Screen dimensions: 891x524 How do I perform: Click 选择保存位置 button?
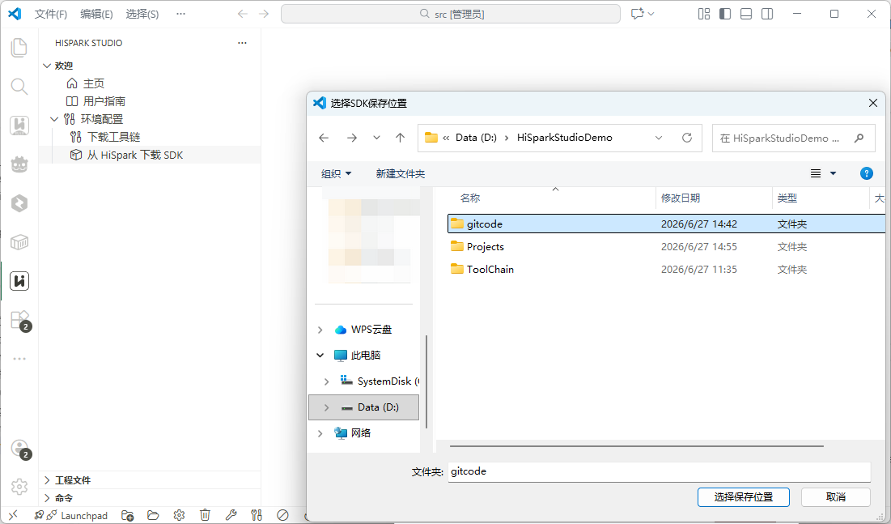pos(743,496)
